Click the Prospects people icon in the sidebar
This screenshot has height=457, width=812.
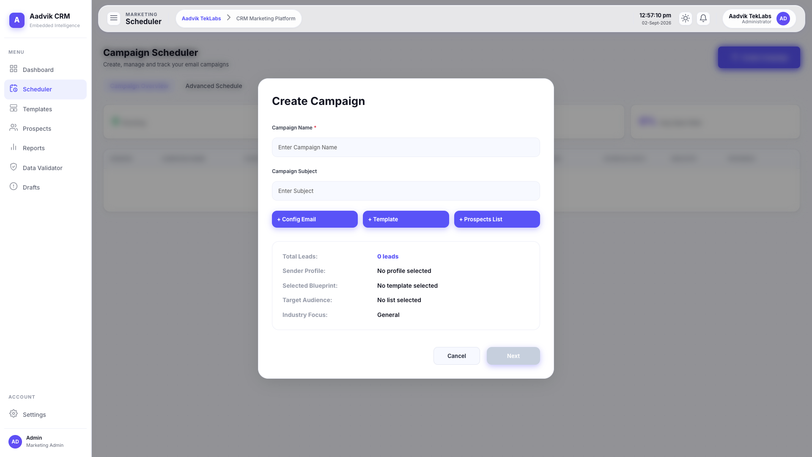pos(14,127)
